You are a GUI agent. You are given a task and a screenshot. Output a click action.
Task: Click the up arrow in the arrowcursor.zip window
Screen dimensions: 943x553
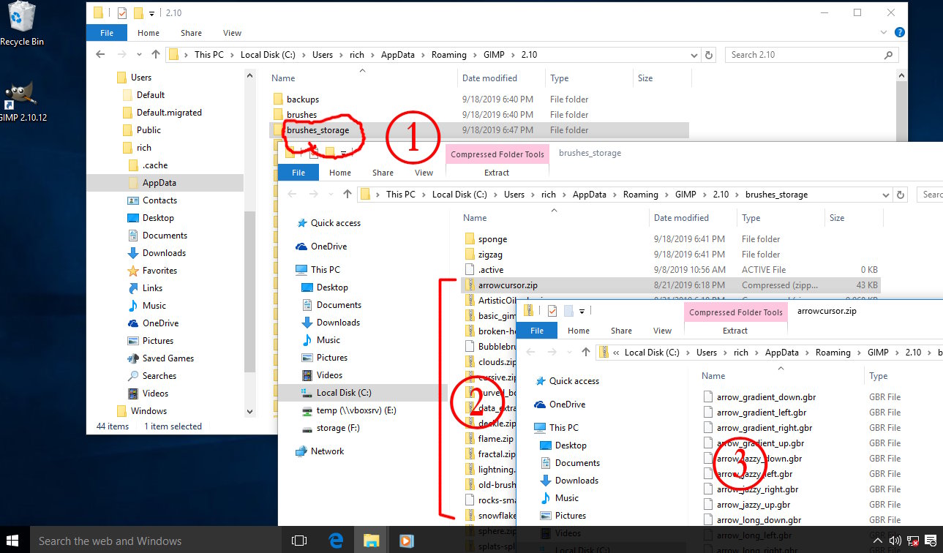[x=585, y=353]
